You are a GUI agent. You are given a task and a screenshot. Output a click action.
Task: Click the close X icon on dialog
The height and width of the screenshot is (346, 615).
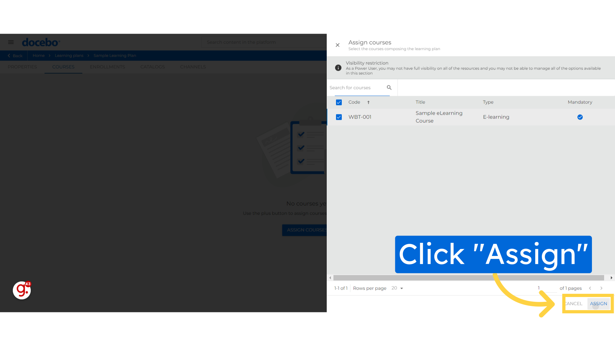coord(338,45)
